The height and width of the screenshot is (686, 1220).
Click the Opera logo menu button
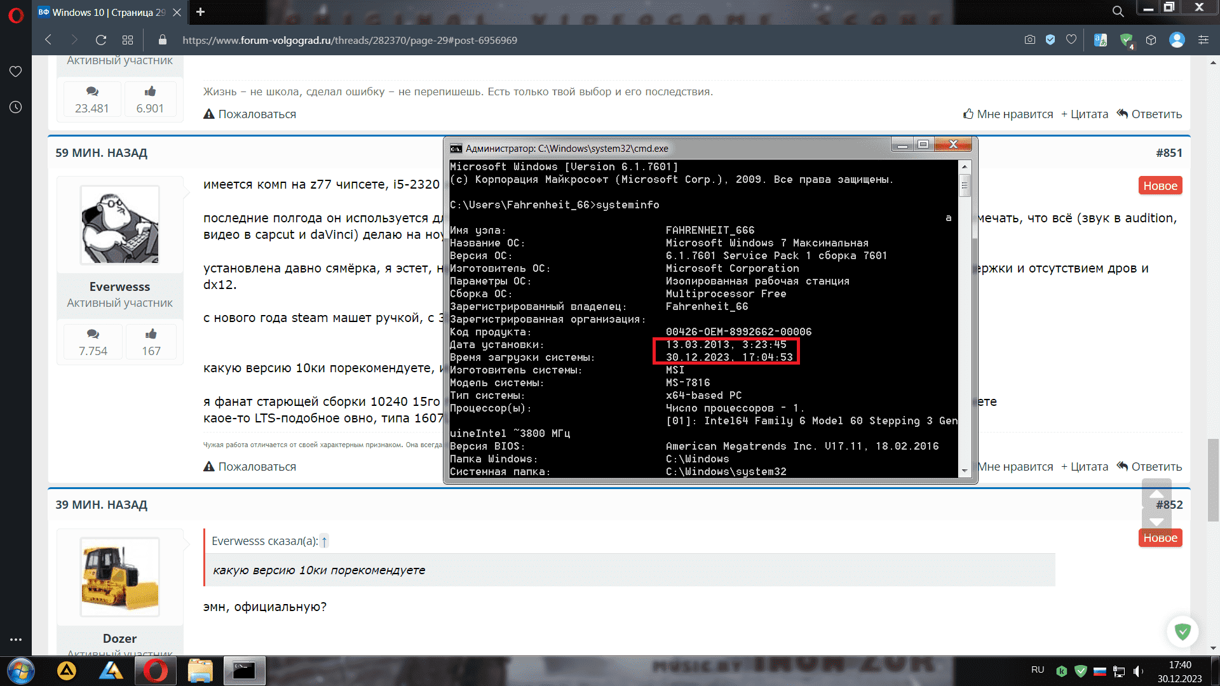[16, 14]
